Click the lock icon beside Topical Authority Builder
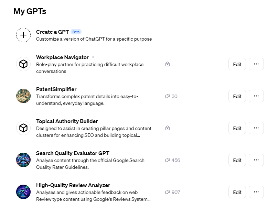This screenshot has height=218, width=279. [x=168, y=128]
